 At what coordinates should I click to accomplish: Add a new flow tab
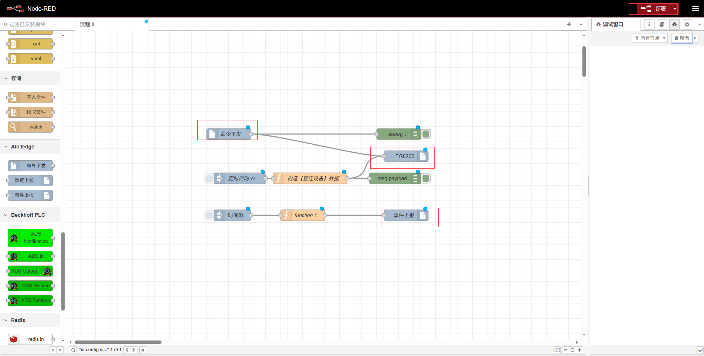pyautogui.click(x=569, y=24)
